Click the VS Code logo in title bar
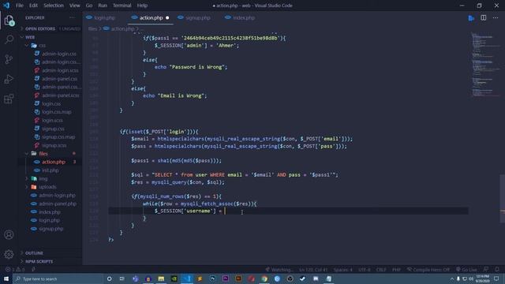The width and height of the screenshot is (505, 284). coord(6,6)
